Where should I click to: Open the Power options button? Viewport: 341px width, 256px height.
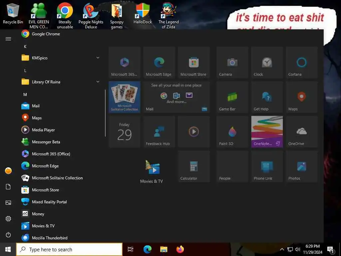tap(8, 235)
